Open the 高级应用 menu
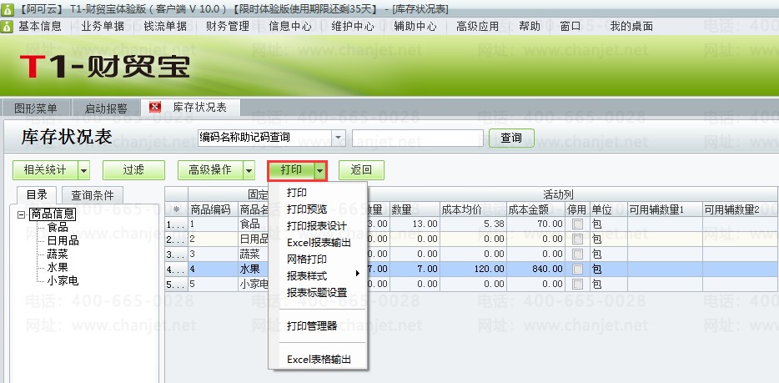 point(478,27)
